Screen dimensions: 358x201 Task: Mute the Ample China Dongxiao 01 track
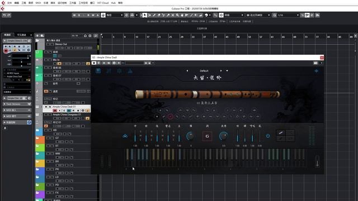coord(46,114)
